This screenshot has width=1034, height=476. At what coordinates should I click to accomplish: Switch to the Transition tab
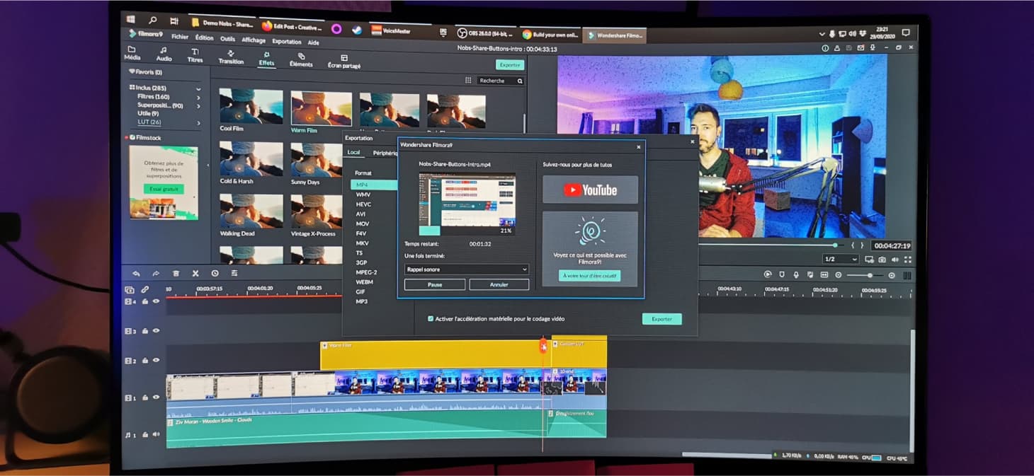pos(231,57)
